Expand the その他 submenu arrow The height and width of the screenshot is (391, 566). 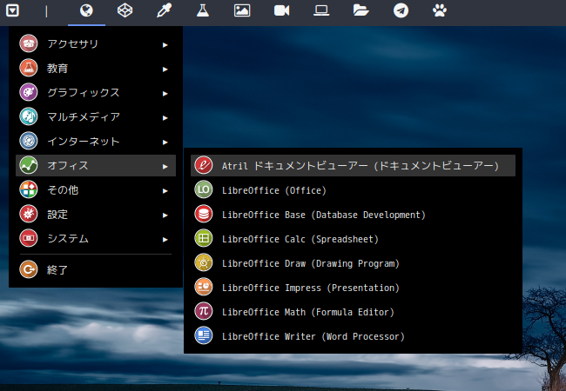click(165, 191)
